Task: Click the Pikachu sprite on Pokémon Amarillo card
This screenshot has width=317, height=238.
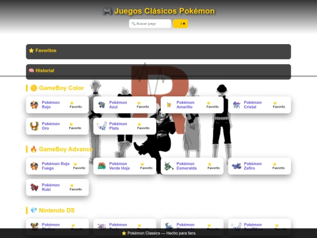Action: tap(169, 105)
